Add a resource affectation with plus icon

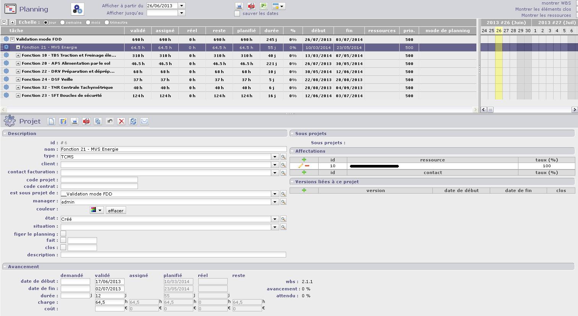(304, 160)
